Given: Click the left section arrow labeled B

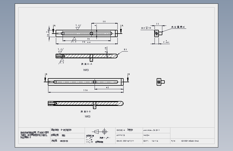Looking at the screenshot, I should pos(45,77).
